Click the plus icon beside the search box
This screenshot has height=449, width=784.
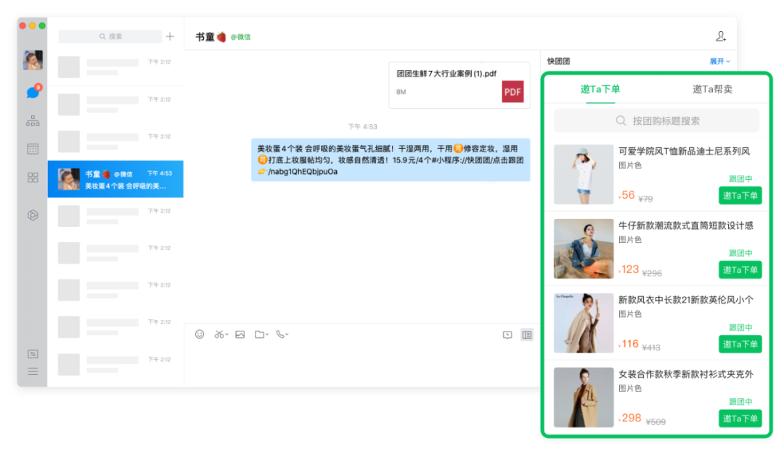[170, 36]
